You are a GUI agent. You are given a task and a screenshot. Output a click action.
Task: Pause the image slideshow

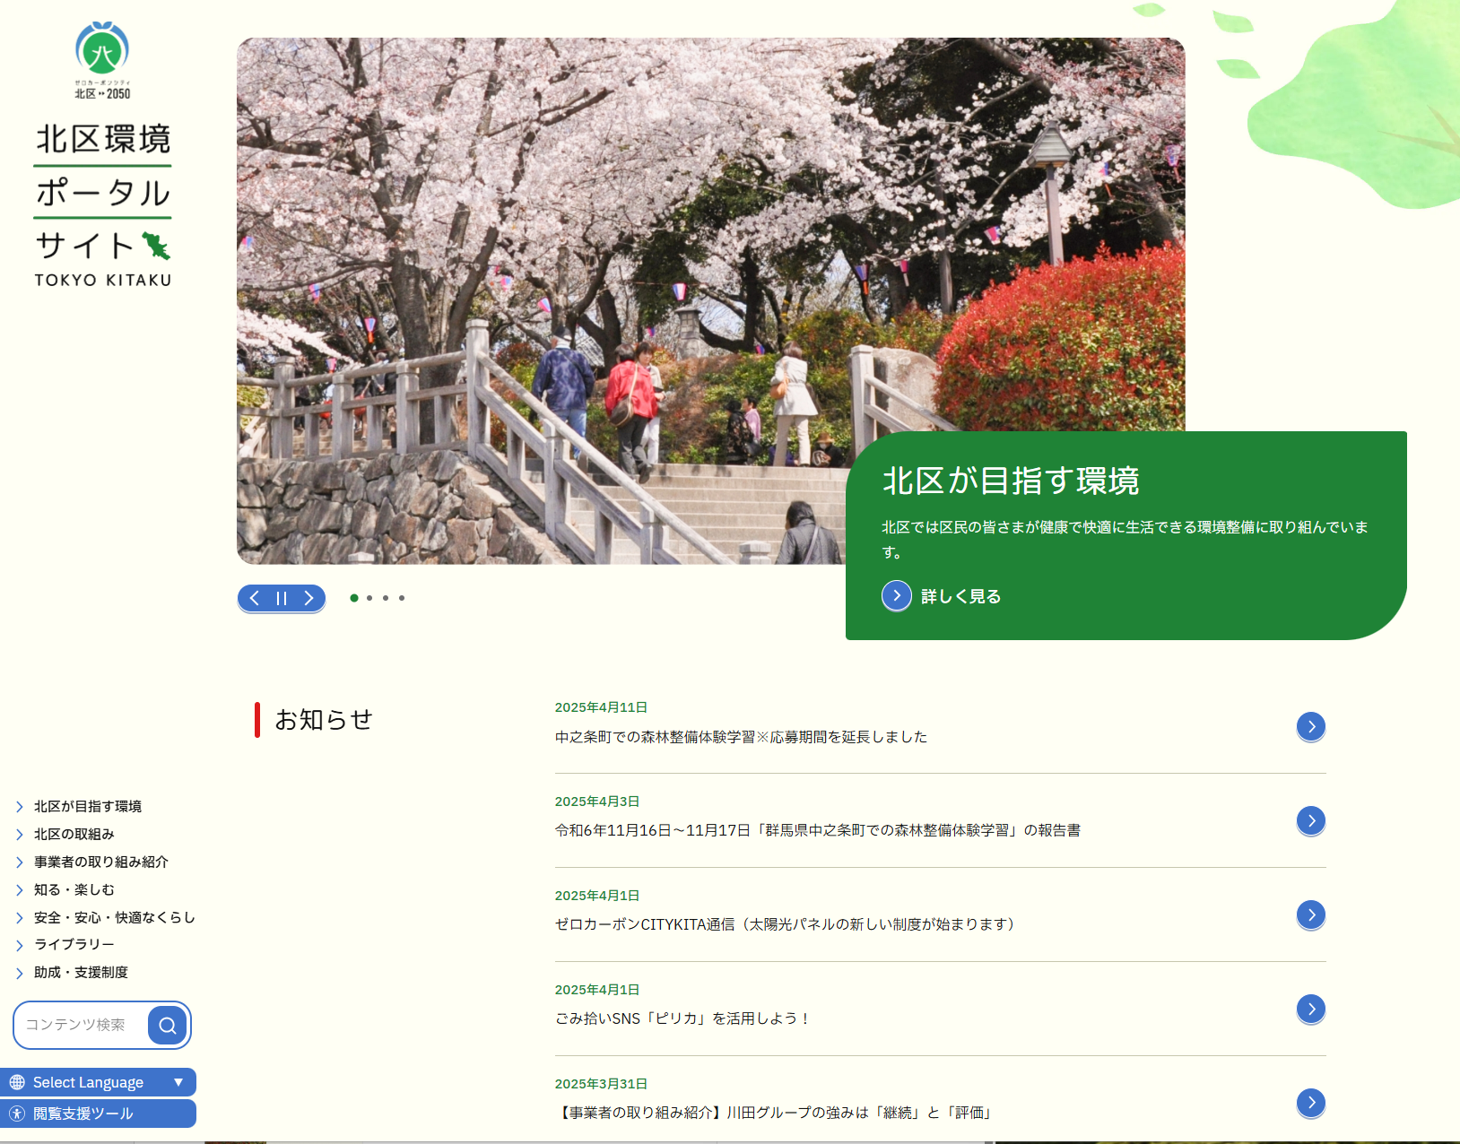point(282,598)
